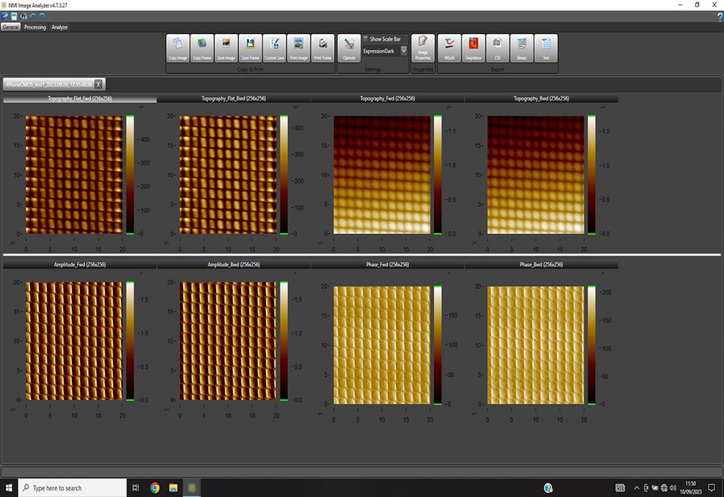Enable the Show Scale Bar checkbox

pyautogui.click(x=366, y=39)
